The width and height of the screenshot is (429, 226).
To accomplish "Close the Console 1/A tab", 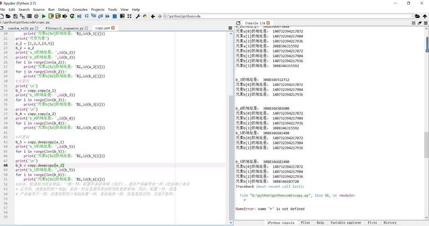I will click(268, 23).
